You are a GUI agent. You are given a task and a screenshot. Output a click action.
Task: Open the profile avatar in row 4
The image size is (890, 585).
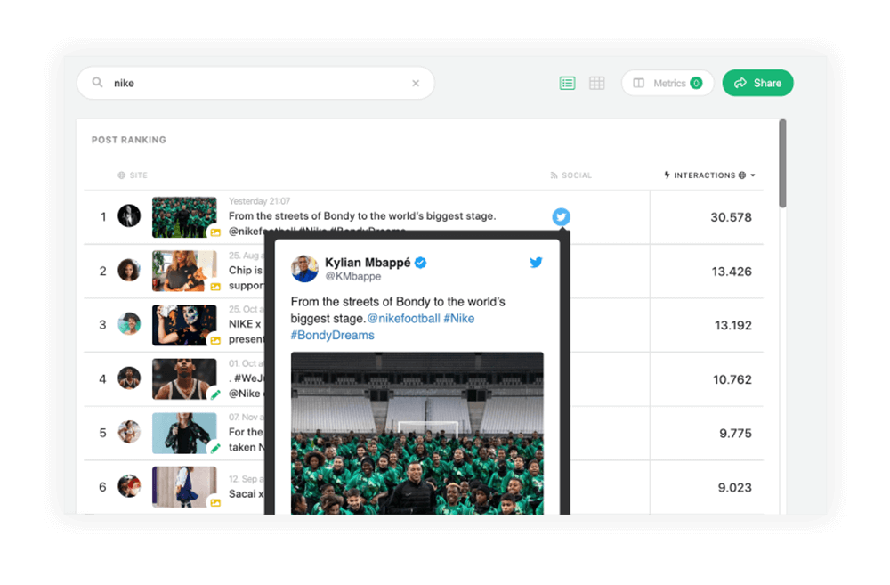tap(129, 378)
